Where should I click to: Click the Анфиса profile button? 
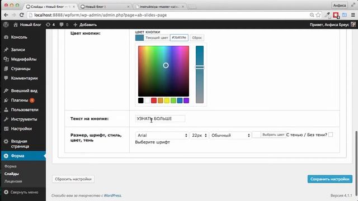(x=340, y=5)
